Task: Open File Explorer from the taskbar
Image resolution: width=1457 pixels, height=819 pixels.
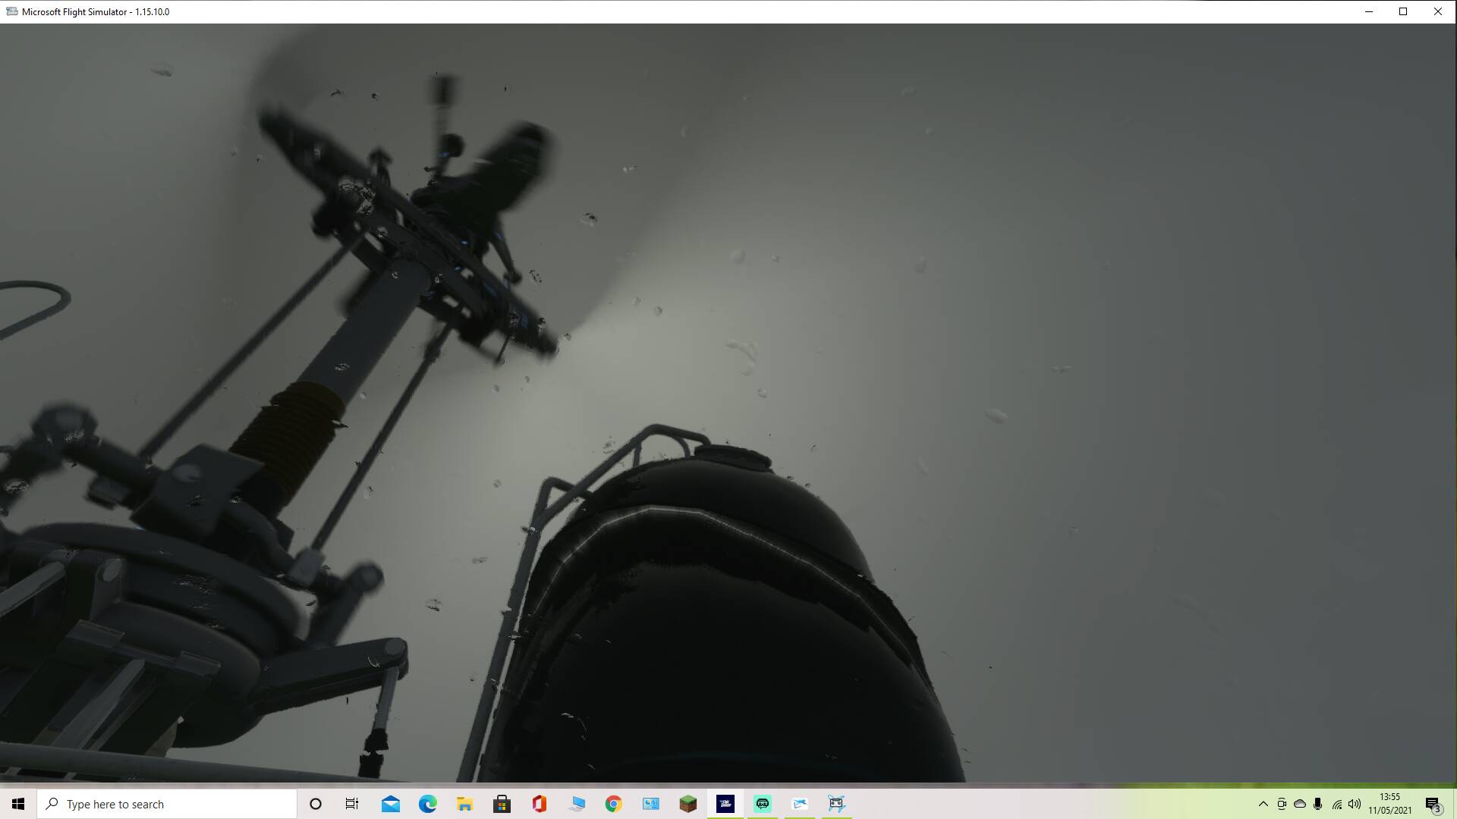Action: coord(464,804)
